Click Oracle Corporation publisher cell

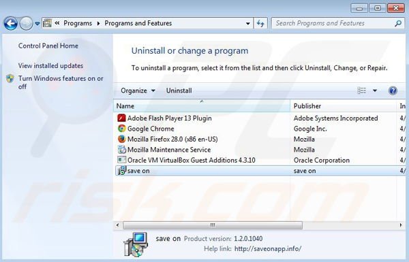coord(322,160)
